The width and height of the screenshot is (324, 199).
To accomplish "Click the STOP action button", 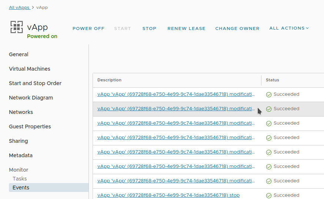I will click(x=149, y=28).
